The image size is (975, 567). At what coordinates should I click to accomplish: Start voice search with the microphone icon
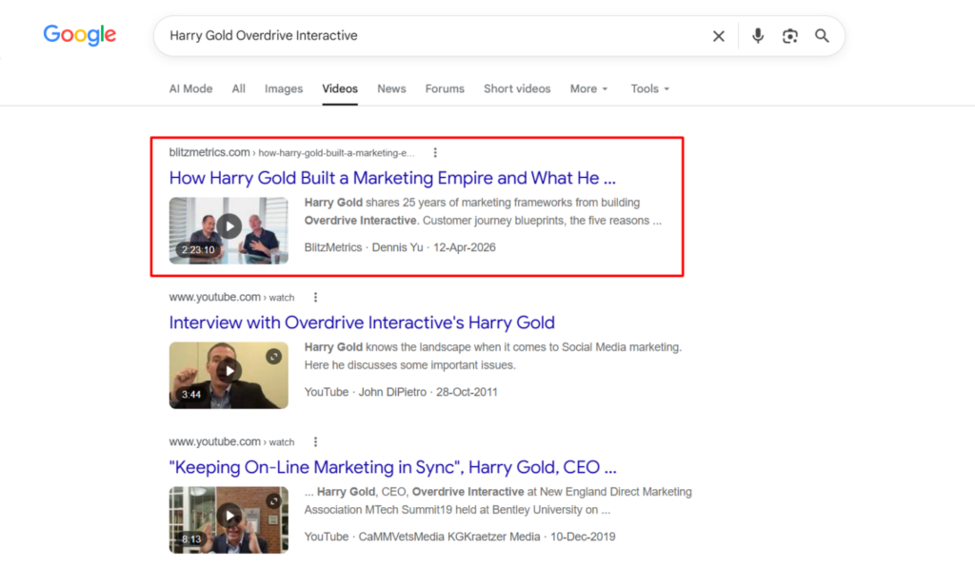pos(757,36)
